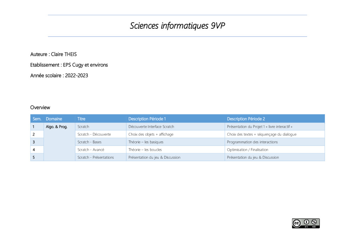Select the "Scratch - Découverte" title cell

pos(94,135)
